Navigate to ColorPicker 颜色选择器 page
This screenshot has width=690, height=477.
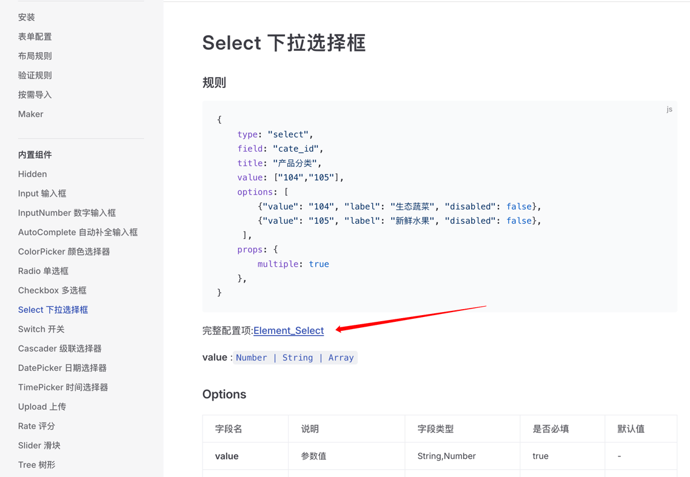click(64, 252)
